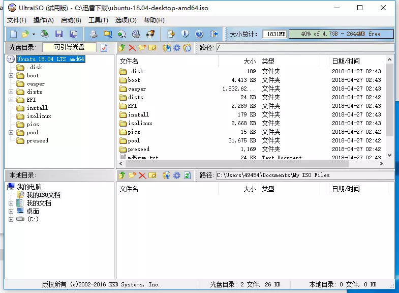
Task: Click the add-to-image icon in the local toolbar
Action: [167, 175]
